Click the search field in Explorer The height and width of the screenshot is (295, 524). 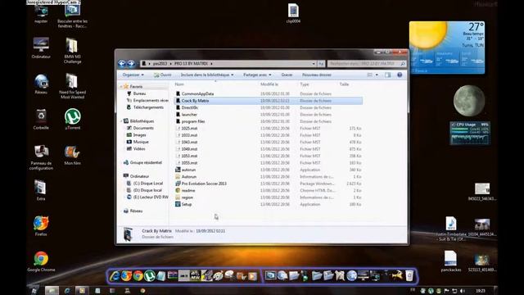(366, 64)
